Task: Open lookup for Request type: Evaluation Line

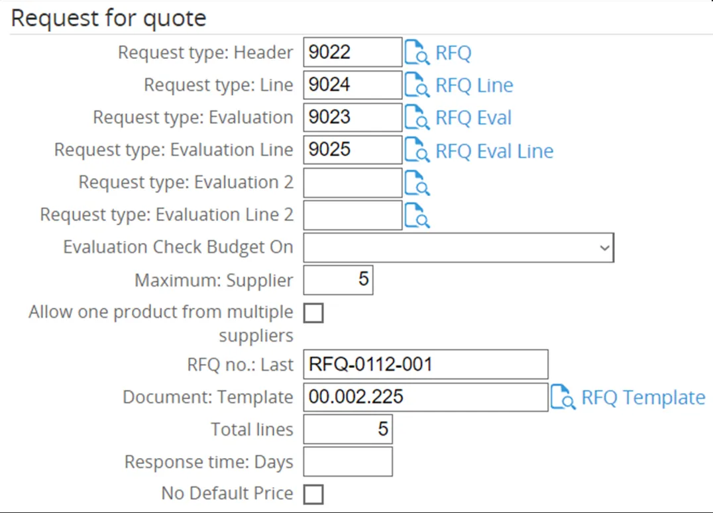Action: tap(417, 150)
